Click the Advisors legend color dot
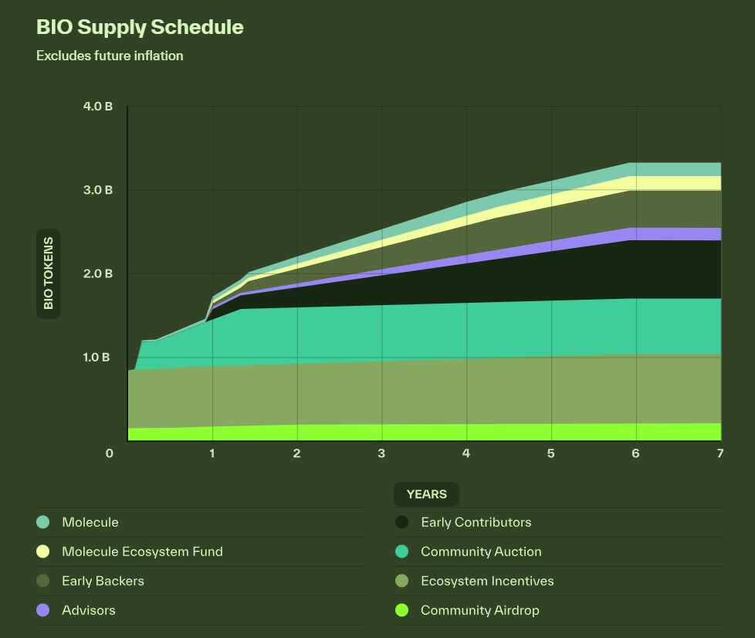 click(x=42, y=610)
